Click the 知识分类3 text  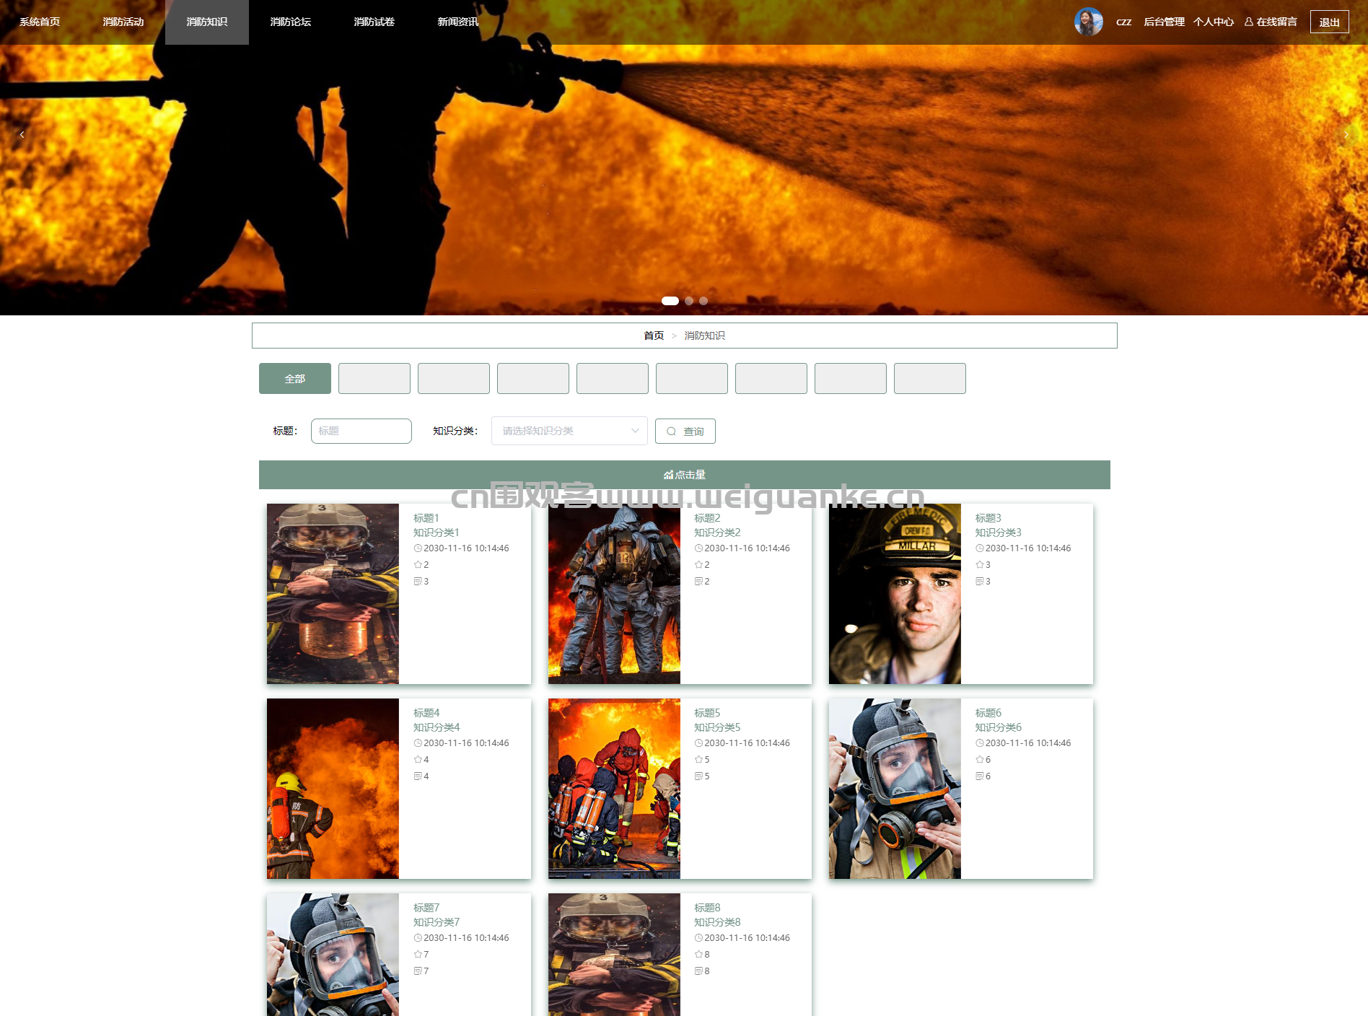(999, 533)
